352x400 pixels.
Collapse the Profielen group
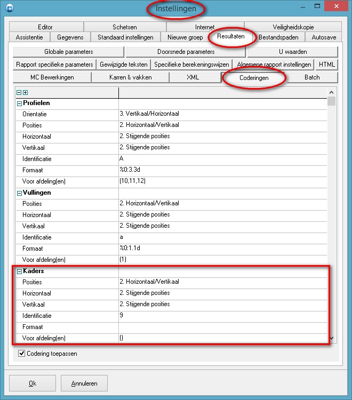(x=19, y=103)
